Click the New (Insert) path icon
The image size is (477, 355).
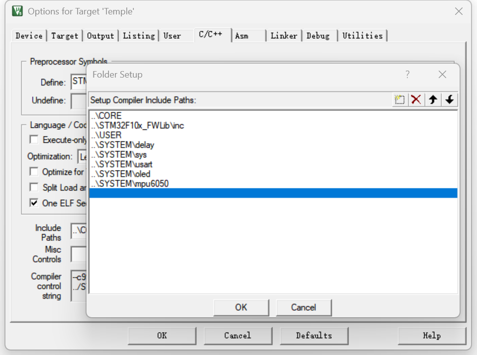coord(399,99)
